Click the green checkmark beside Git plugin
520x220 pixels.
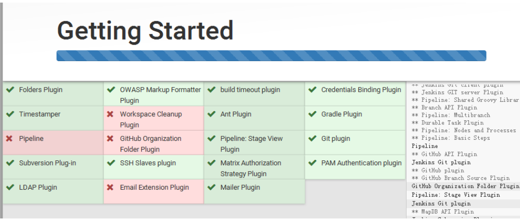coord(312,139)
